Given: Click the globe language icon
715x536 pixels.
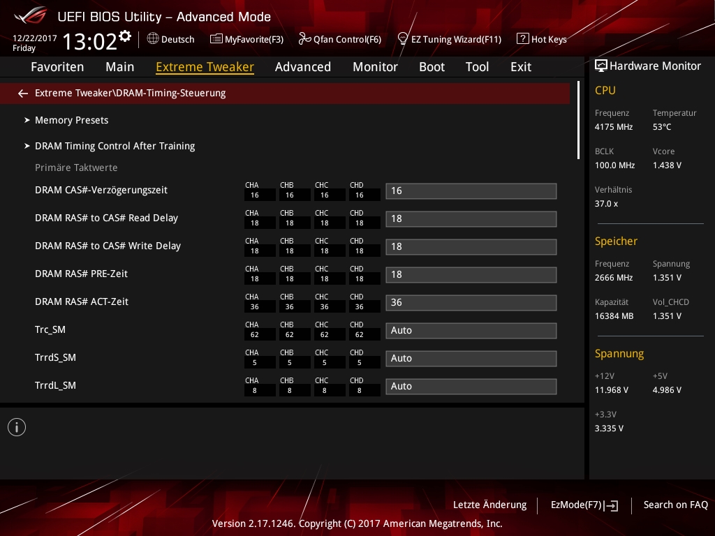Looking at the screenshot, I should (153, 39).
